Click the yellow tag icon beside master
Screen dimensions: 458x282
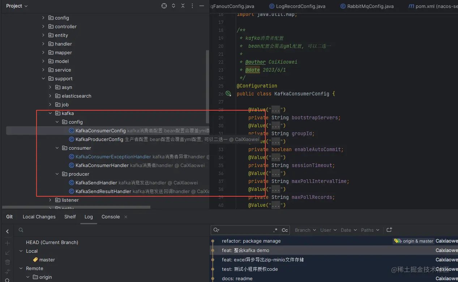click(35, 260)
